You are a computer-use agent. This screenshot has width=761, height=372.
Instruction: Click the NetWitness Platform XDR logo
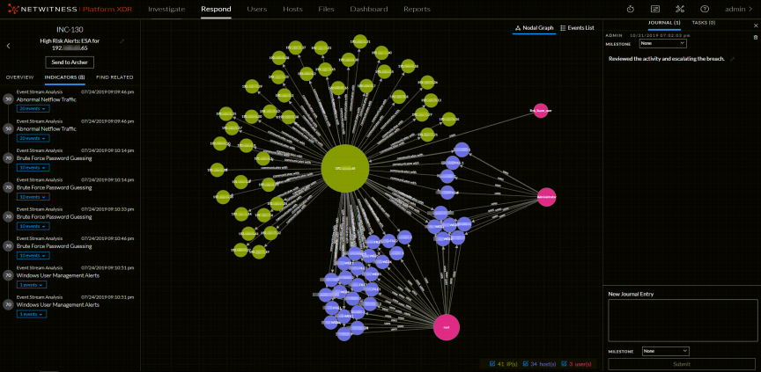[x=70, y=9]
